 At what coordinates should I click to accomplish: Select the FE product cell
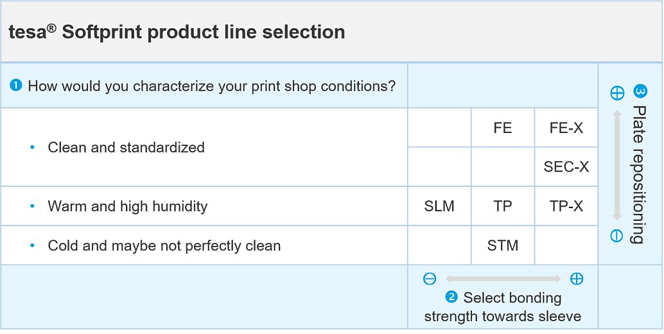click(x=503, y=127)
